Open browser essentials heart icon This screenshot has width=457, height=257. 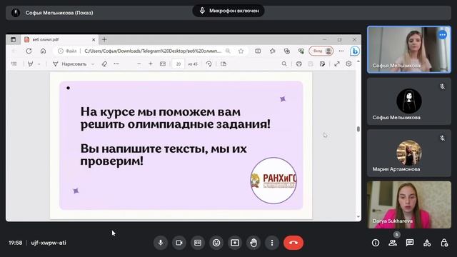pyautogui.click(x=301, y=51)
